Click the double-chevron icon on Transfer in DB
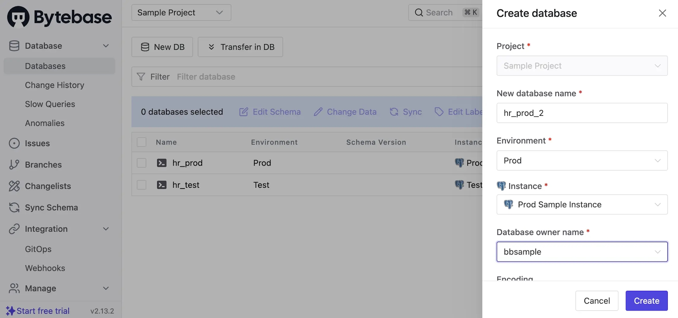 pyautogui.click(x=211, y=47)
